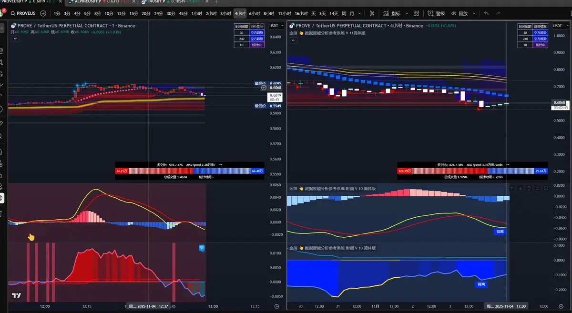Click the 统计中 cell in right trend table
572x313 pixels.
point(541,45)
